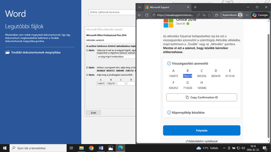Click the blue Folytatás button
This screenshot has width=271, height=152.
[202, 130]
